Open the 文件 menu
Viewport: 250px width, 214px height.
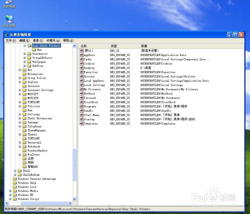click(11, 41)
